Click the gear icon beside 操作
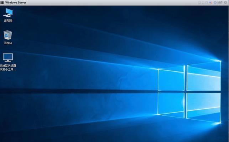The image size is (229, 142). coord(215,2)
